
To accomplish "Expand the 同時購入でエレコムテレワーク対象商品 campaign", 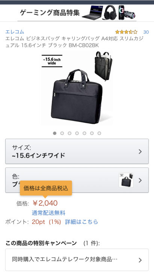I will coord(77,260).
